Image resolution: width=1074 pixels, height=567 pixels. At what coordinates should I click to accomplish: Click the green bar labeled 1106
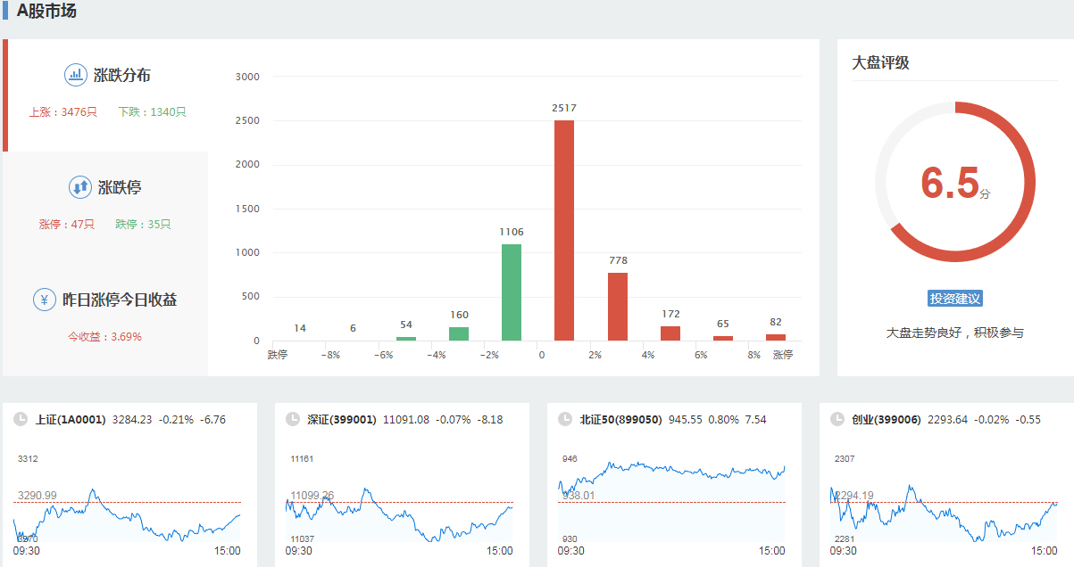tap(512, 292)
